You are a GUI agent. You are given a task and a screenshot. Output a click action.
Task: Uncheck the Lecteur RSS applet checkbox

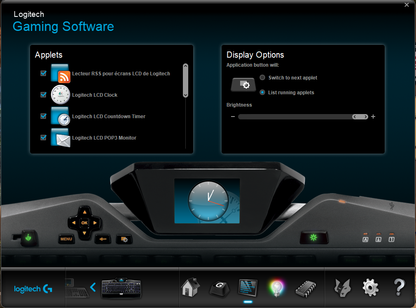click(x=44, y=73)
